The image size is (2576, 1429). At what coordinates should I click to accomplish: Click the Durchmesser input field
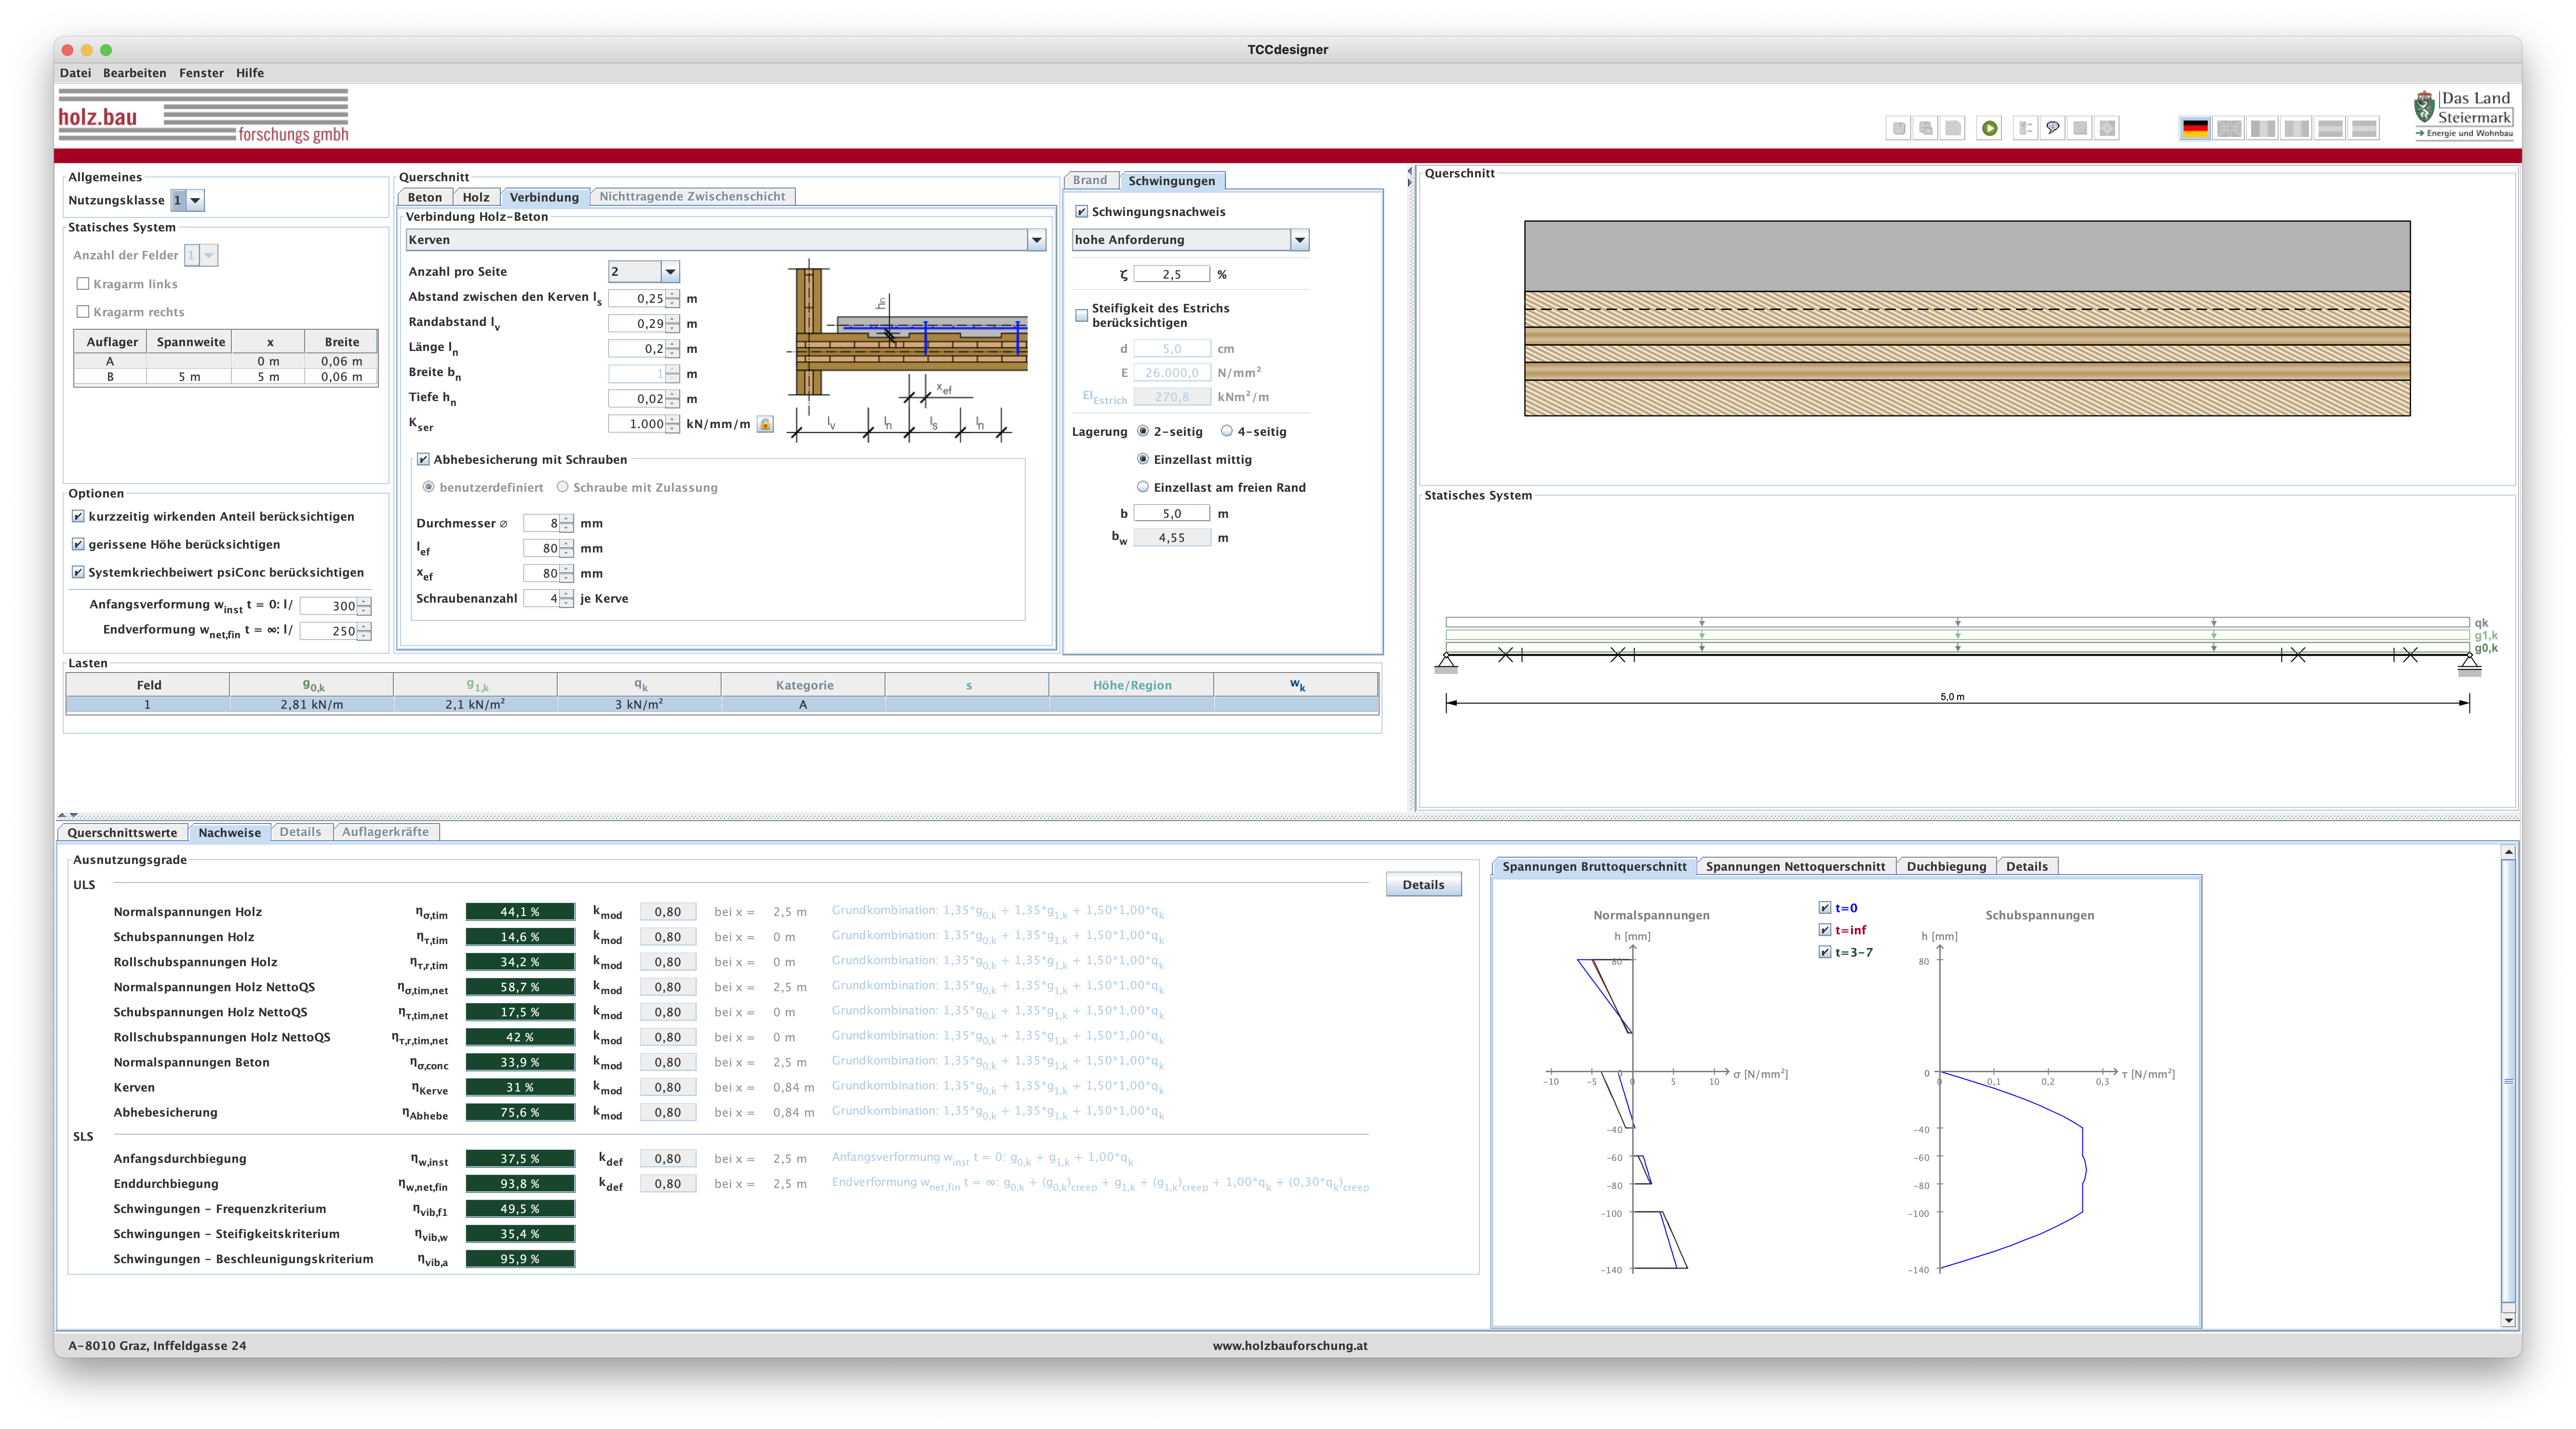[541, 523]
